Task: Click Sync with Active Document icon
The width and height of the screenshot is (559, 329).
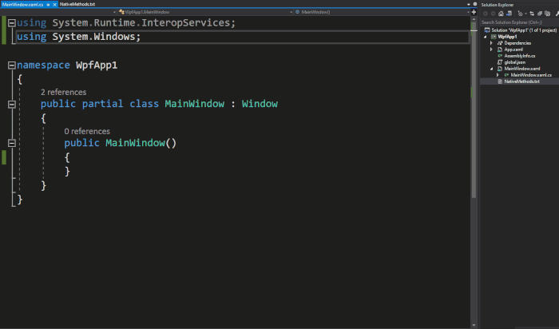Action: point(532,14)
